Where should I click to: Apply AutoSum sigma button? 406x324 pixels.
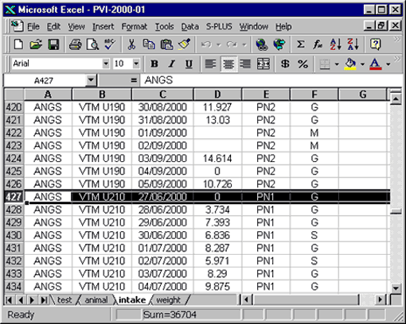(x=301, y=44)
